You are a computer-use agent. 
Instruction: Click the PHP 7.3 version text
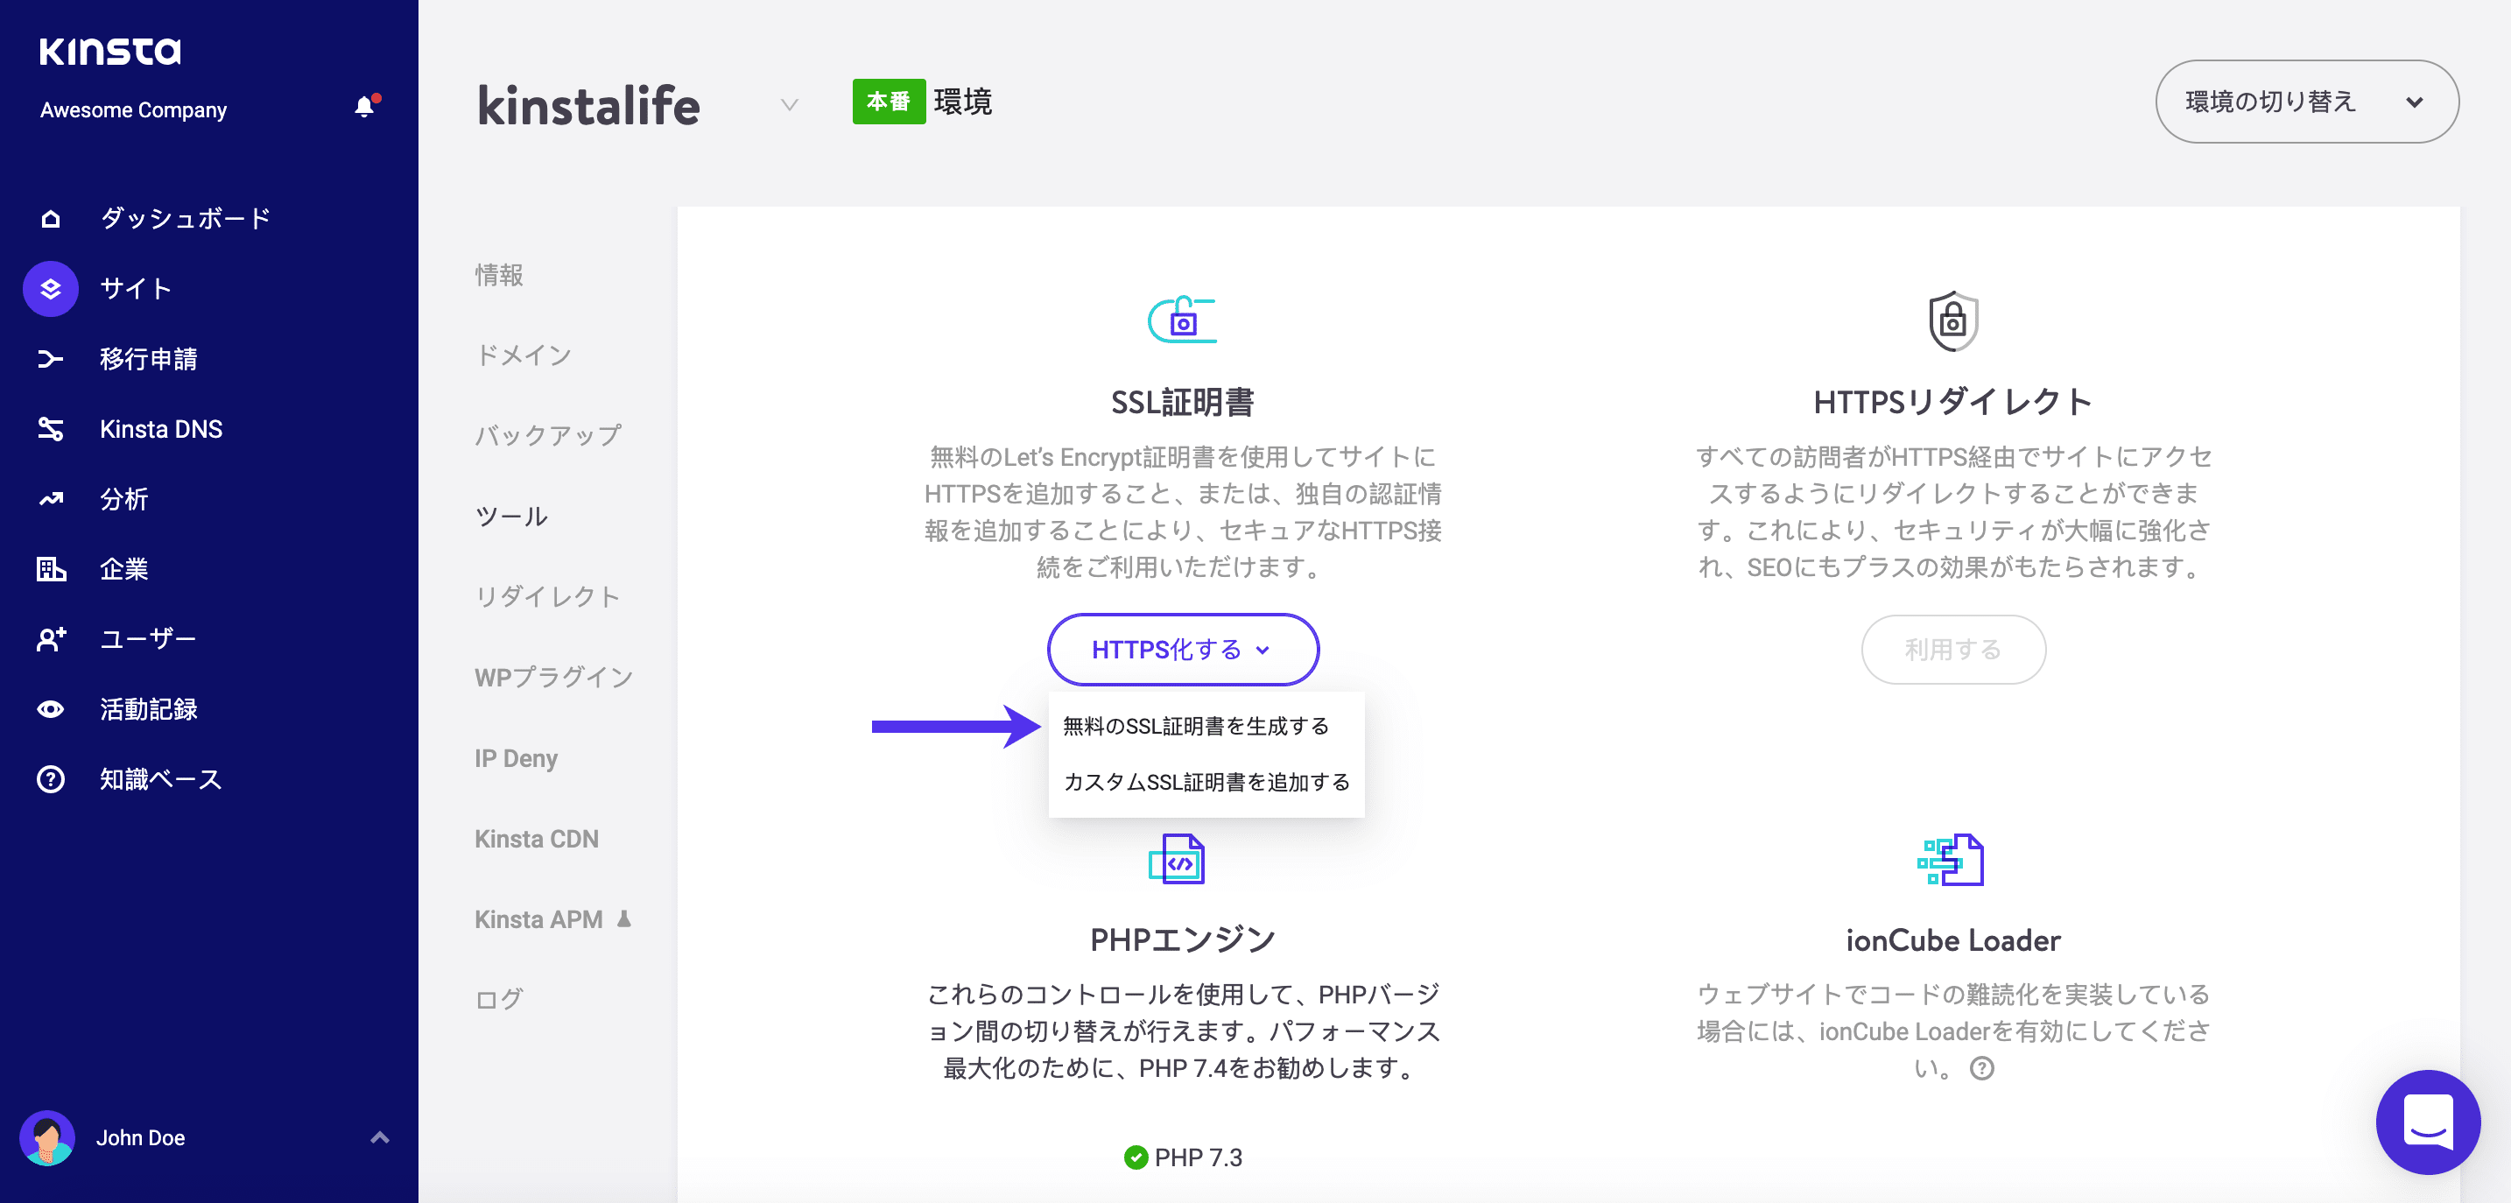pyautogui.click(x=1198, y=1157)
